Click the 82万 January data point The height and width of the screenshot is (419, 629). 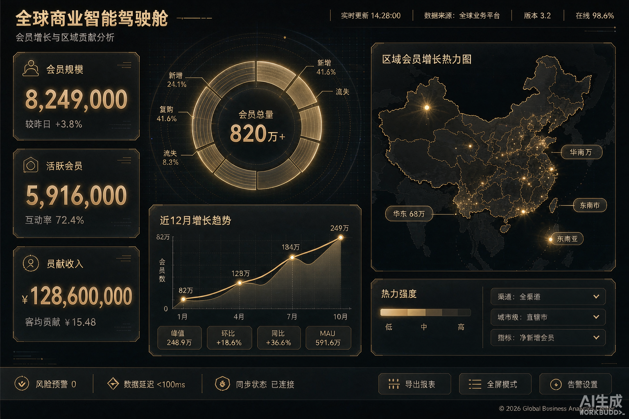coord(183,299)
